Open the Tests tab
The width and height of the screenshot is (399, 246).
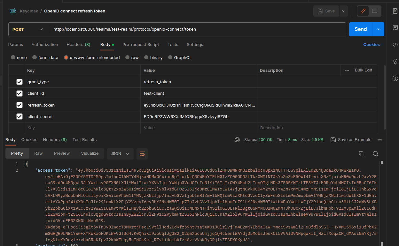click(173, 45)
